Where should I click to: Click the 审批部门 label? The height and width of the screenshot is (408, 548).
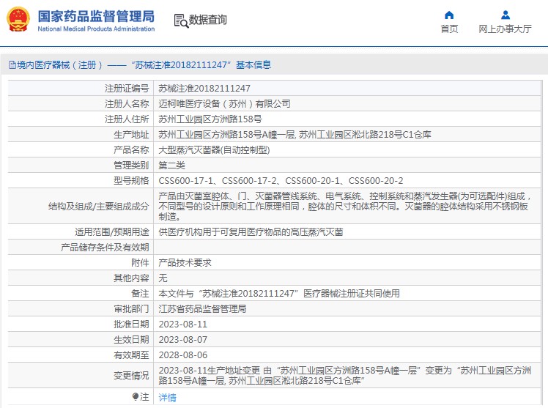[x=131, y=309]
